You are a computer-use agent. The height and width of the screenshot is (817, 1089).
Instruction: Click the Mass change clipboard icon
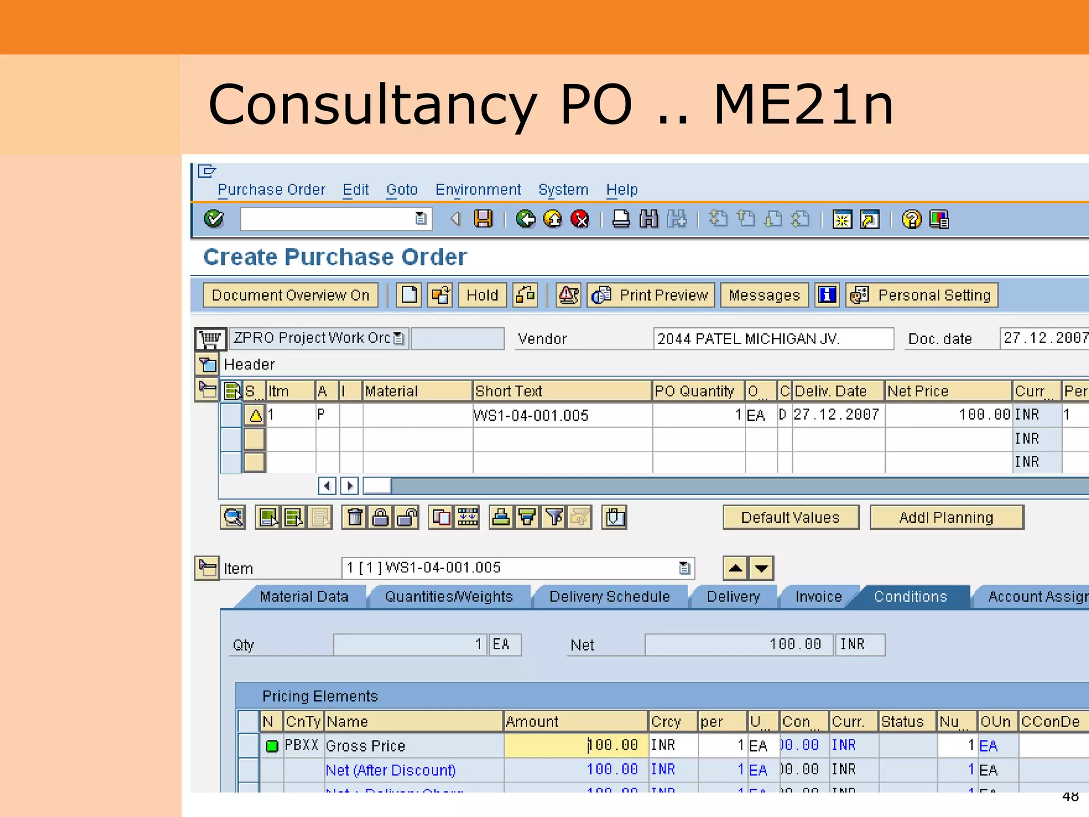(x=615, y=517)
